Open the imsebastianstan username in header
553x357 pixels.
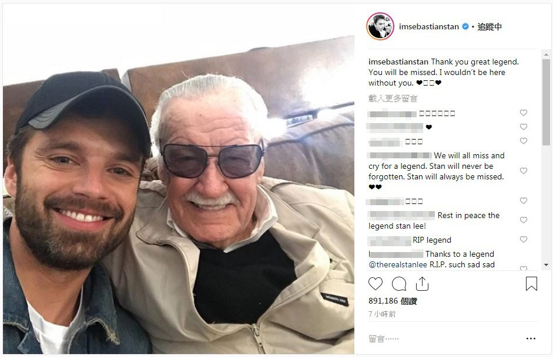[428, 27]
